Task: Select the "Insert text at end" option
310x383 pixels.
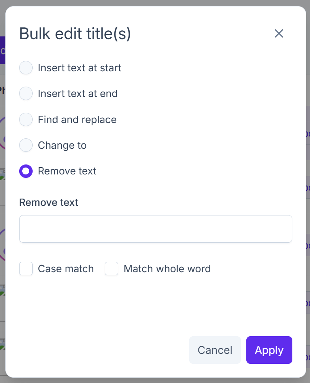Action: 26,94
